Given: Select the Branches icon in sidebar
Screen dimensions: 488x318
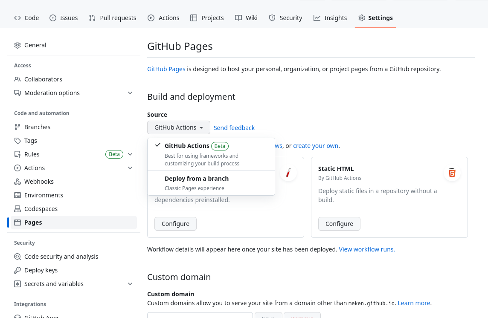Looking at the screenshot, I should (18, 127).
